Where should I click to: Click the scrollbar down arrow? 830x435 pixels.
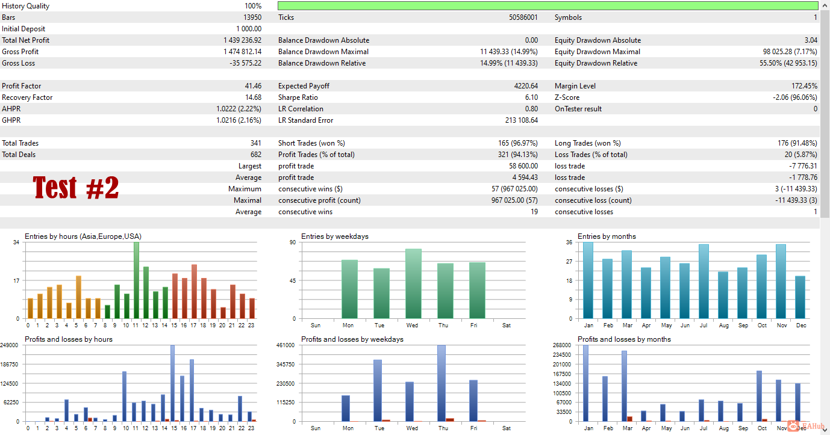825,430
